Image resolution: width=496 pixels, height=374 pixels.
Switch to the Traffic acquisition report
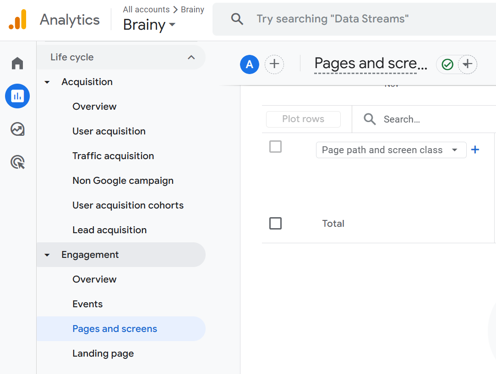pos(113,155)
